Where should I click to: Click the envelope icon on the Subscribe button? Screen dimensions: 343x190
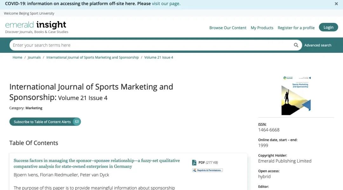click(77, 122)
